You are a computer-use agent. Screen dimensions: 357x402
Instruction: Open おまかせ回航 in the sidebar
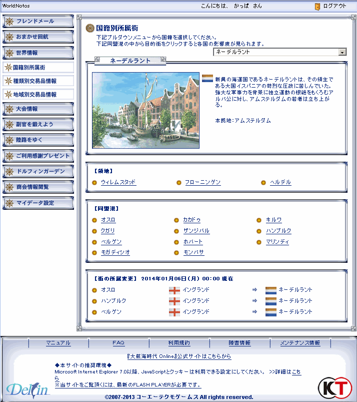38,37
